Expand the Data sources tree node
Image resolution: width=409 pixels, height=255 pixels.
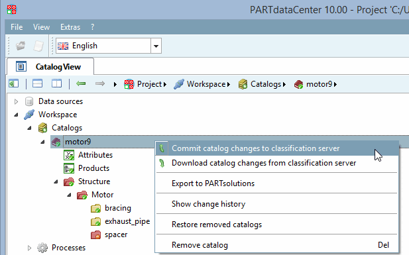(x=16, y=101)
